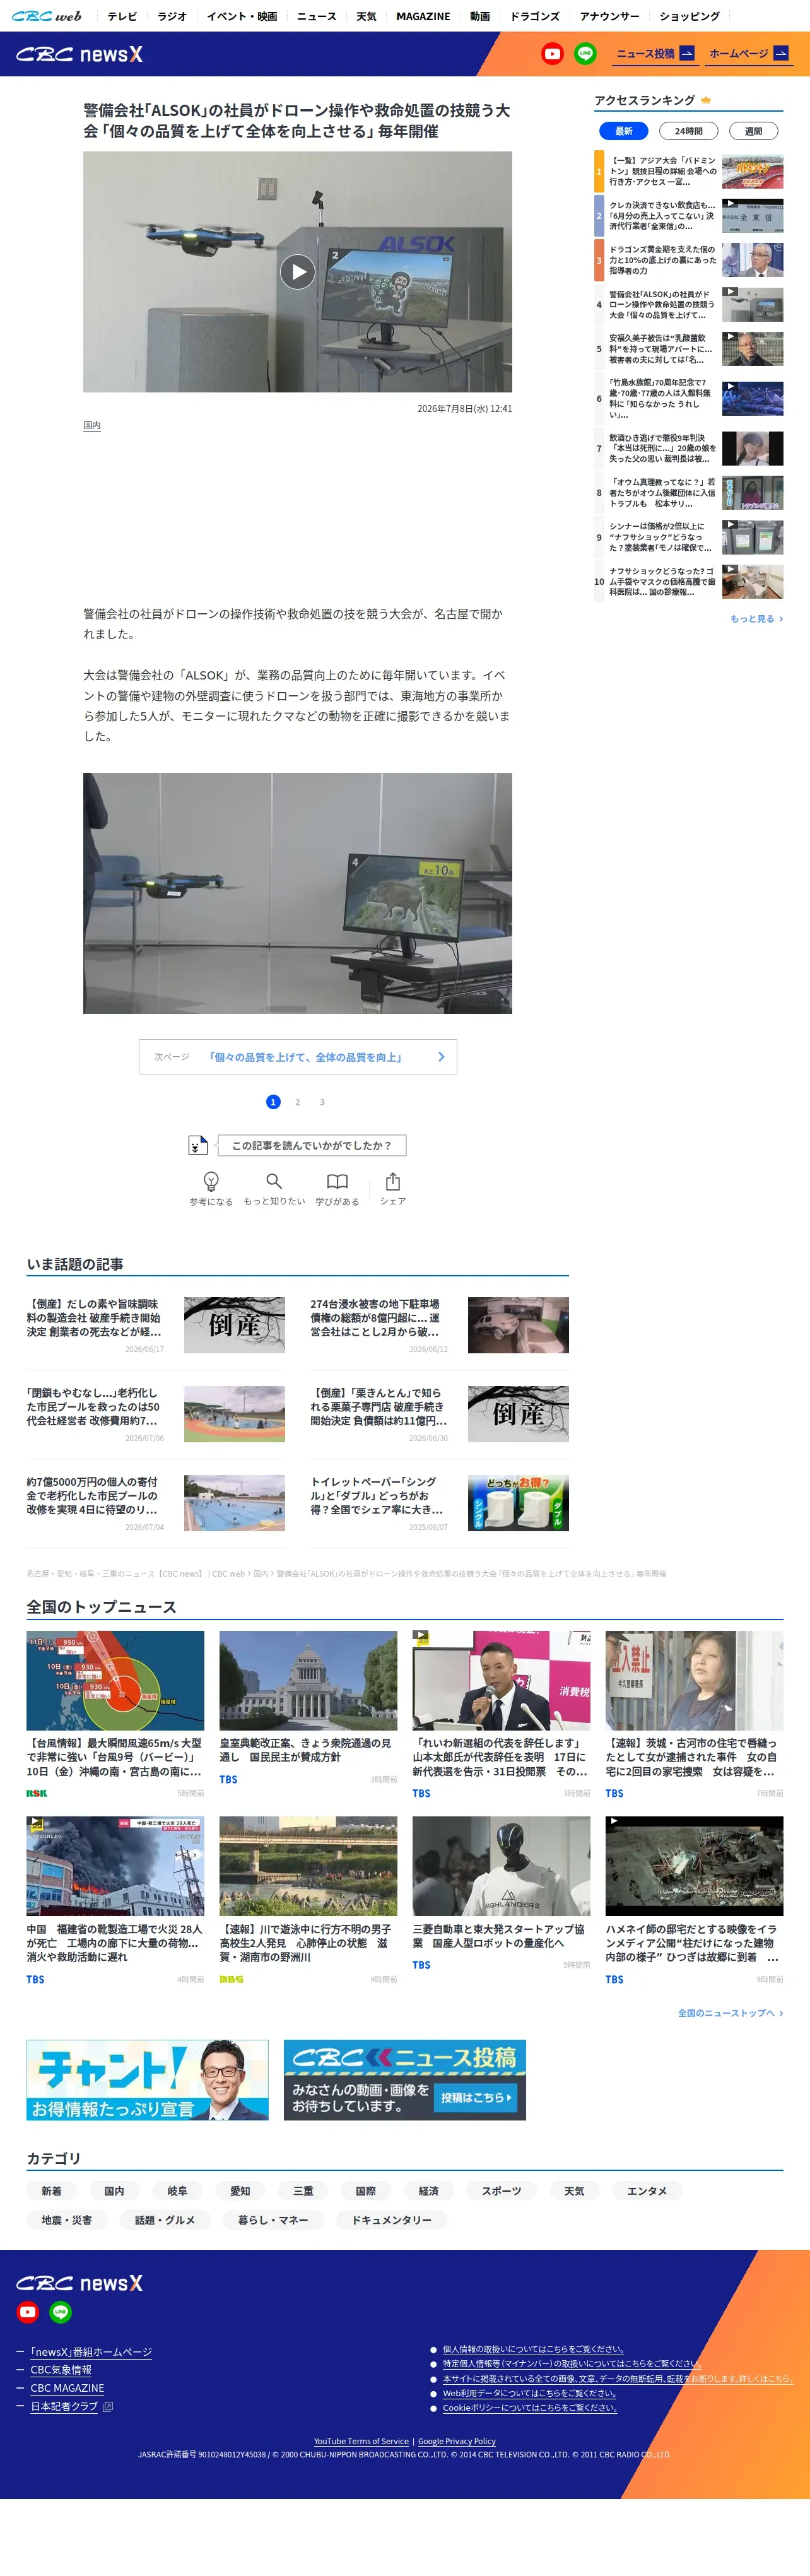
Task: Open the LINE icon in the header
Action: (585, 54)
